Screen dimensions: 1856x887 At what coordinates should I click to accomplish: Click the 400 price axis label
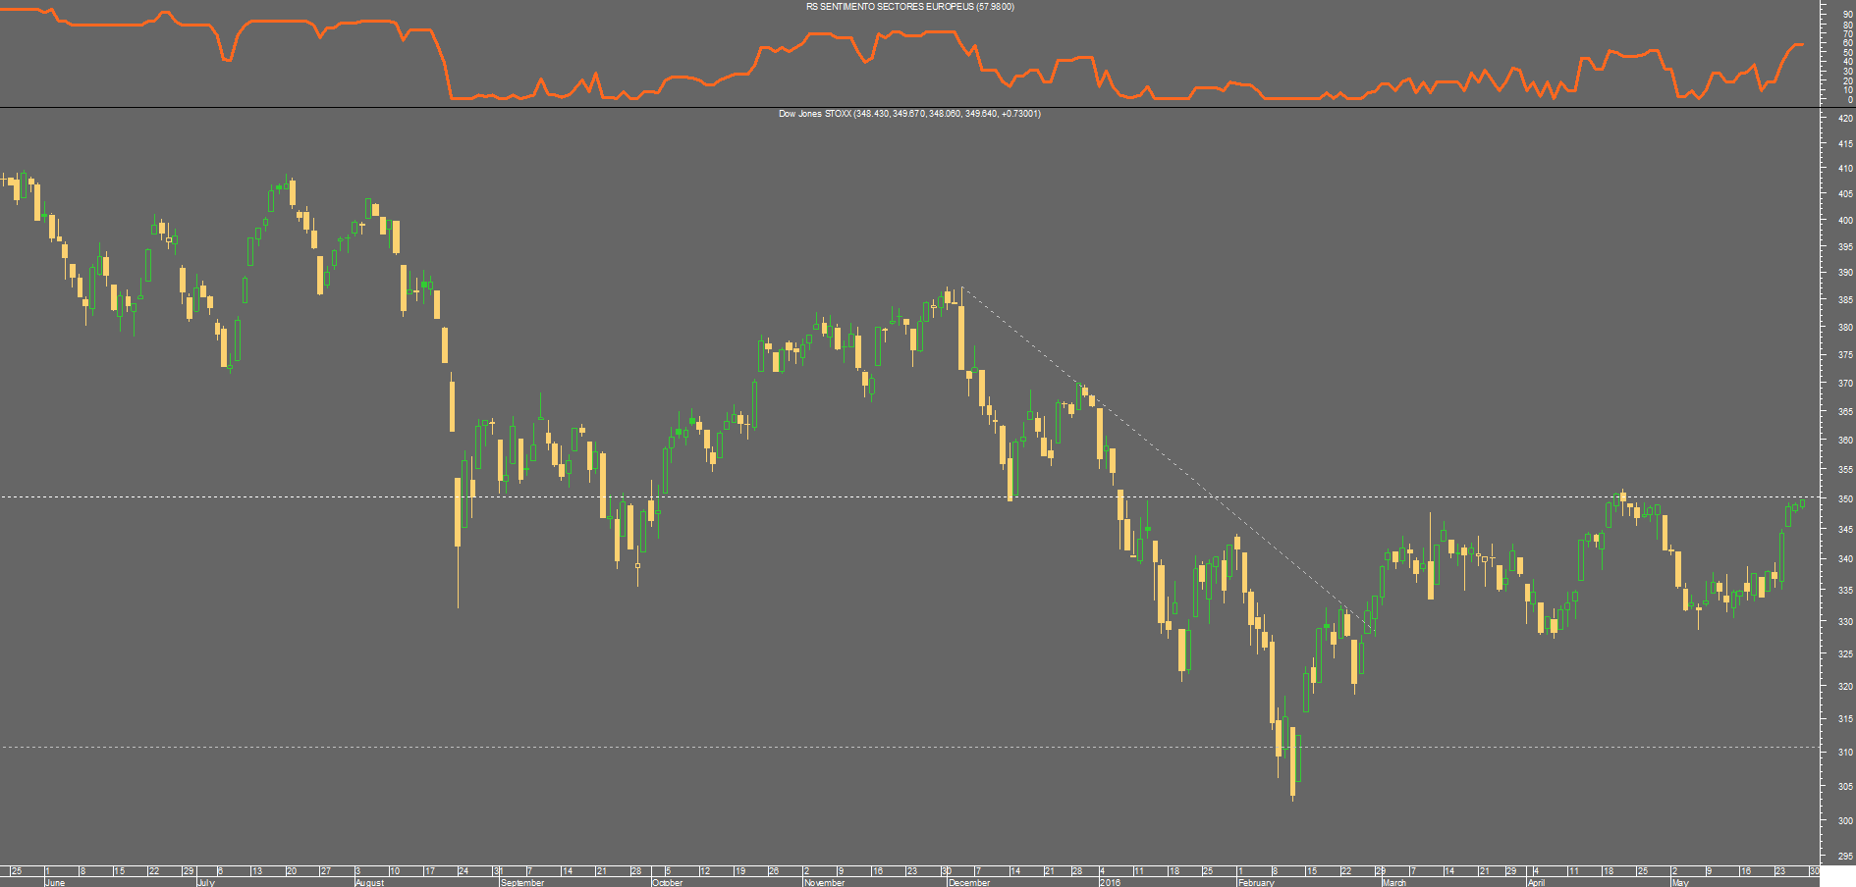pos(1845,221)
